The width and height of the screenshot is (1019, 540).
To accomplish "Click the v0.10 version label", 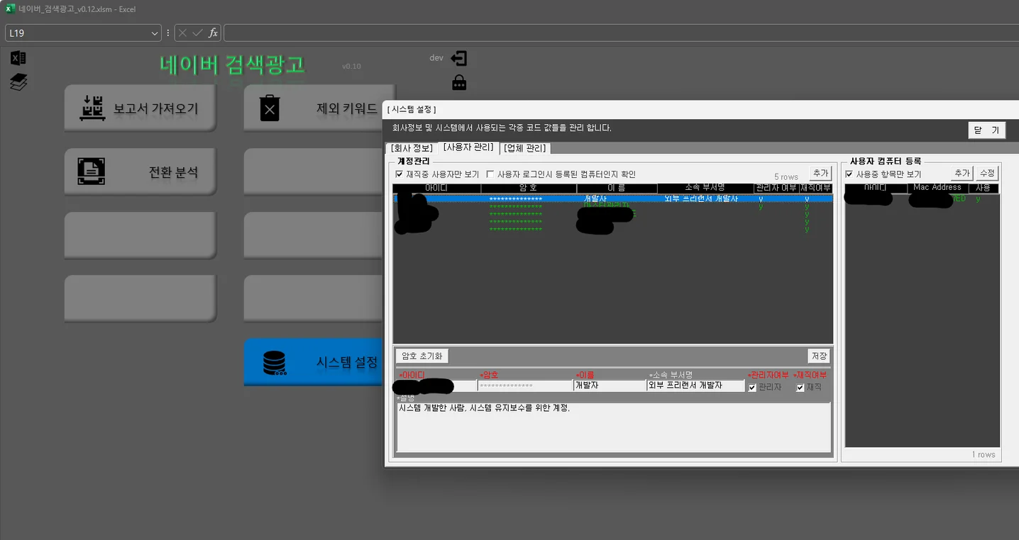I will (351, 67).
